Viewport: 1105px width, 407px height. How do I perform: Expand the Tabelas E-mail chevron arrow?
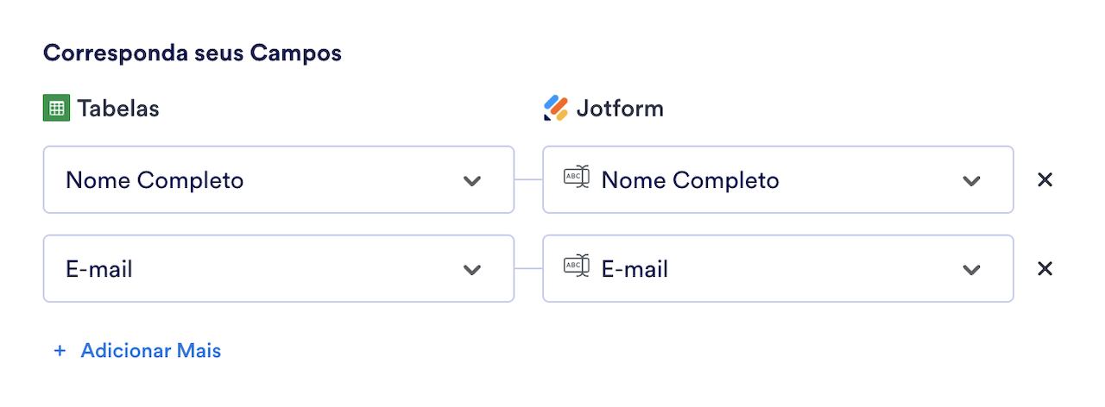tap(471, 269)
